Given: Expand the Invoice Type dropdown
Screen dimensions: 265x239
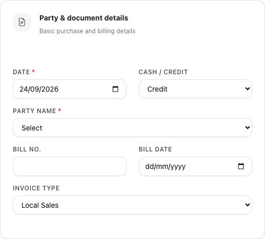Looking at the screenshot, I should pyautogui.click(x=132, y=205).
